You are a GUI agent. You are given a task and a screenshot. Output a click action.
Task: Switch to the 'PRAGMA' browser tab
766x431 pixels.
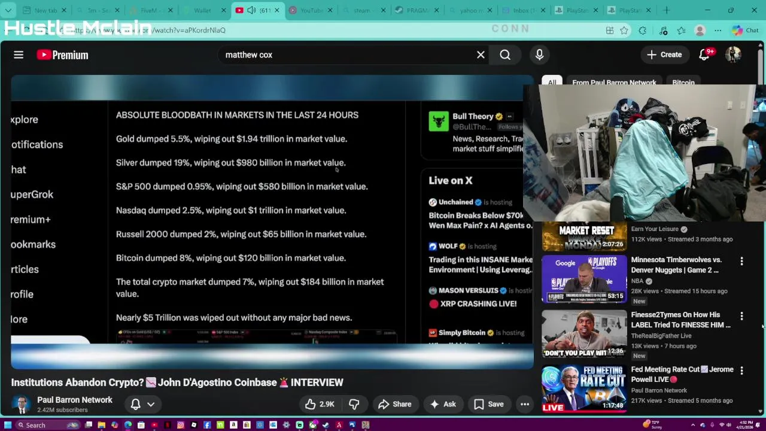tap(417, 10)
